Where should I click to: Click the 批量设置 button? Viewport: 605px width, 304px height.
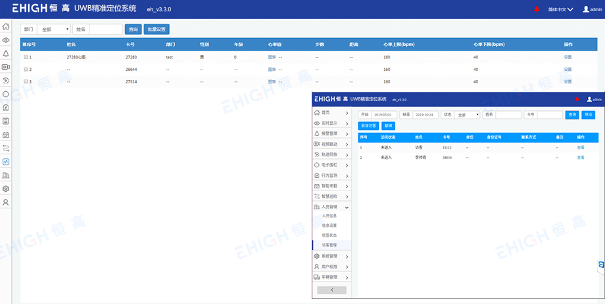(x=157, y=30)
